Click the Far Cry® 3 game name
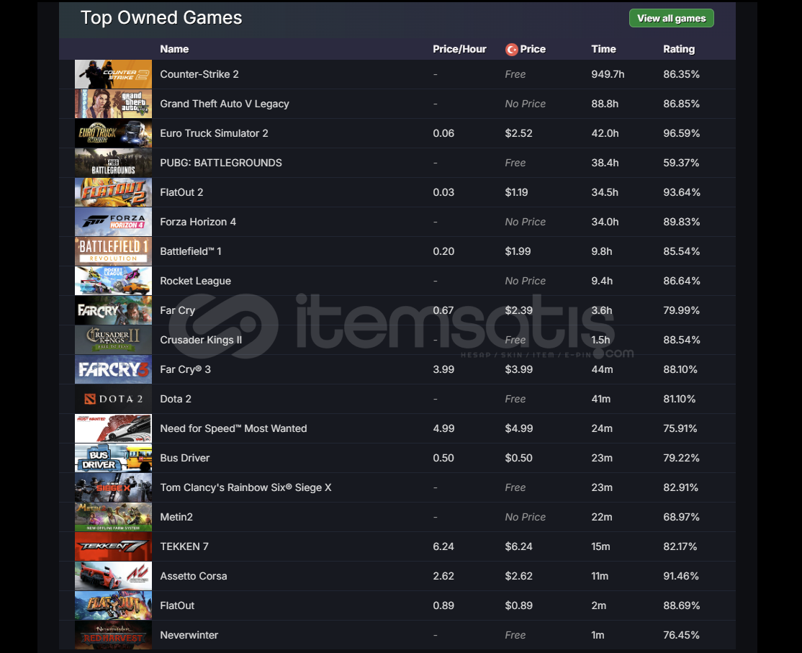Viewport: 802px width, 653px height. click(x=185, y=369)
